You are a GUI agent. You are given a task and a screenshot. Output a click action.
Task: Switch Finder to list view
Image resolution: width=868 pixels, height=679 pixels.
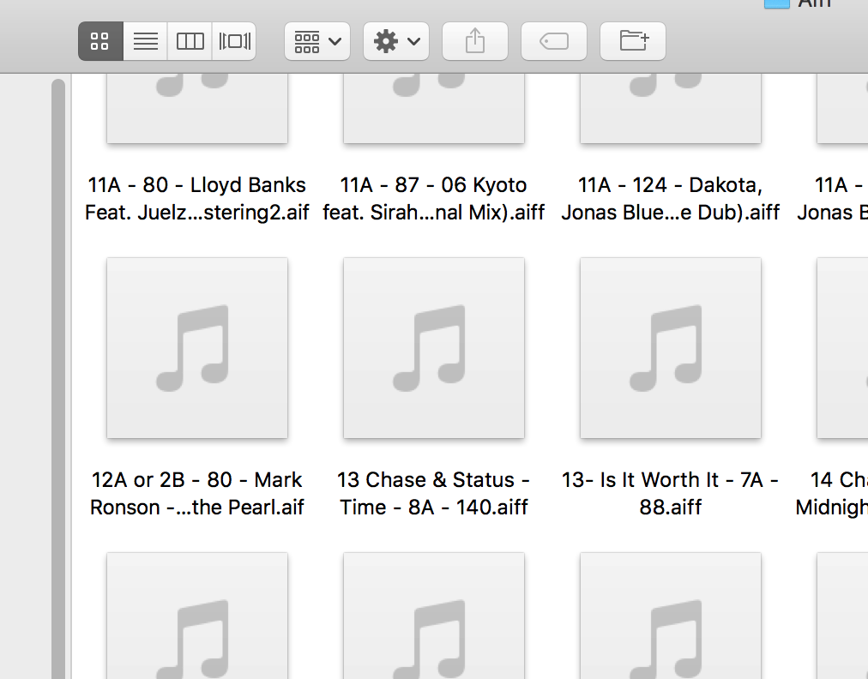click(x=146, y=41)
